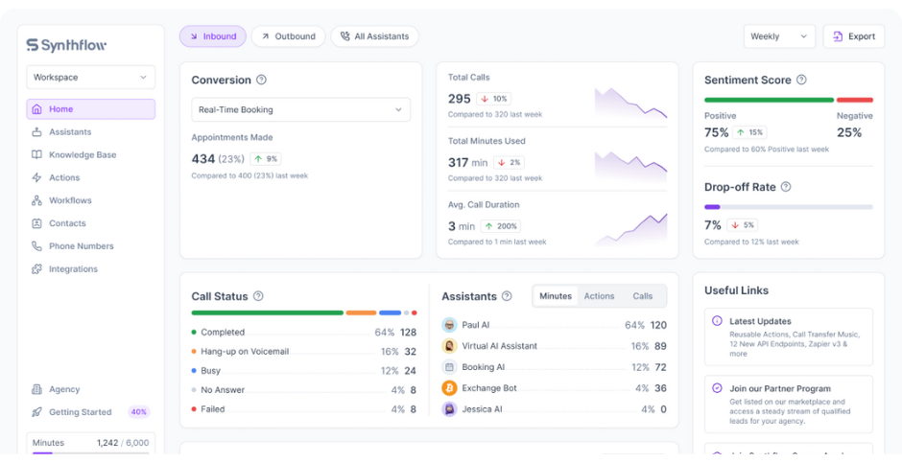
Task: Click the Drop-off Rate progress bar
Action: point(789,207)
